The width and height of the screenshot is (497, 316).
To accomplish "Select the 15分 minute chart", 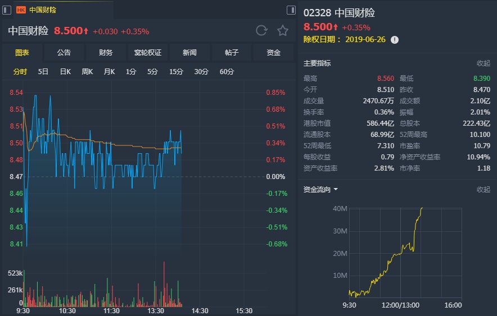I will [176, 72].
